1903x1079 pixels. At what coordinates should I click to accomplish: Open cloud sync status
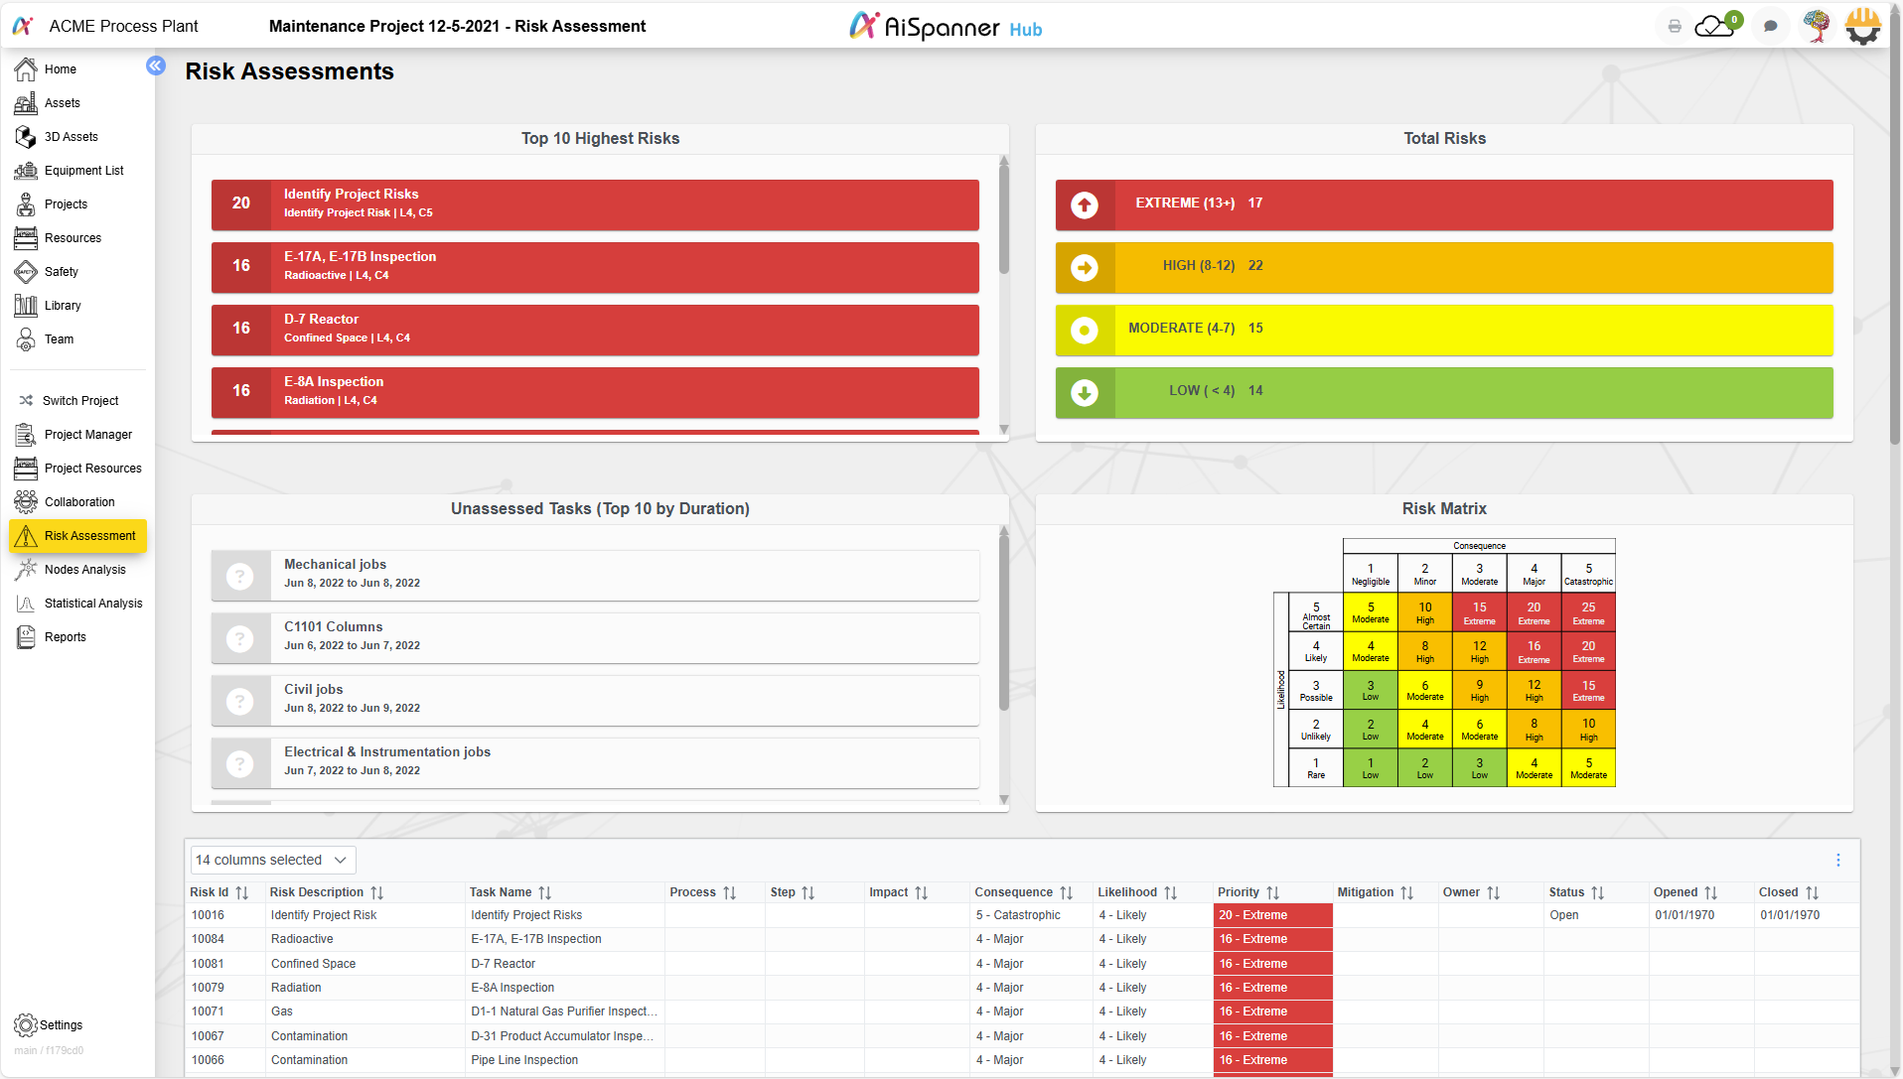click(1715, 26)
